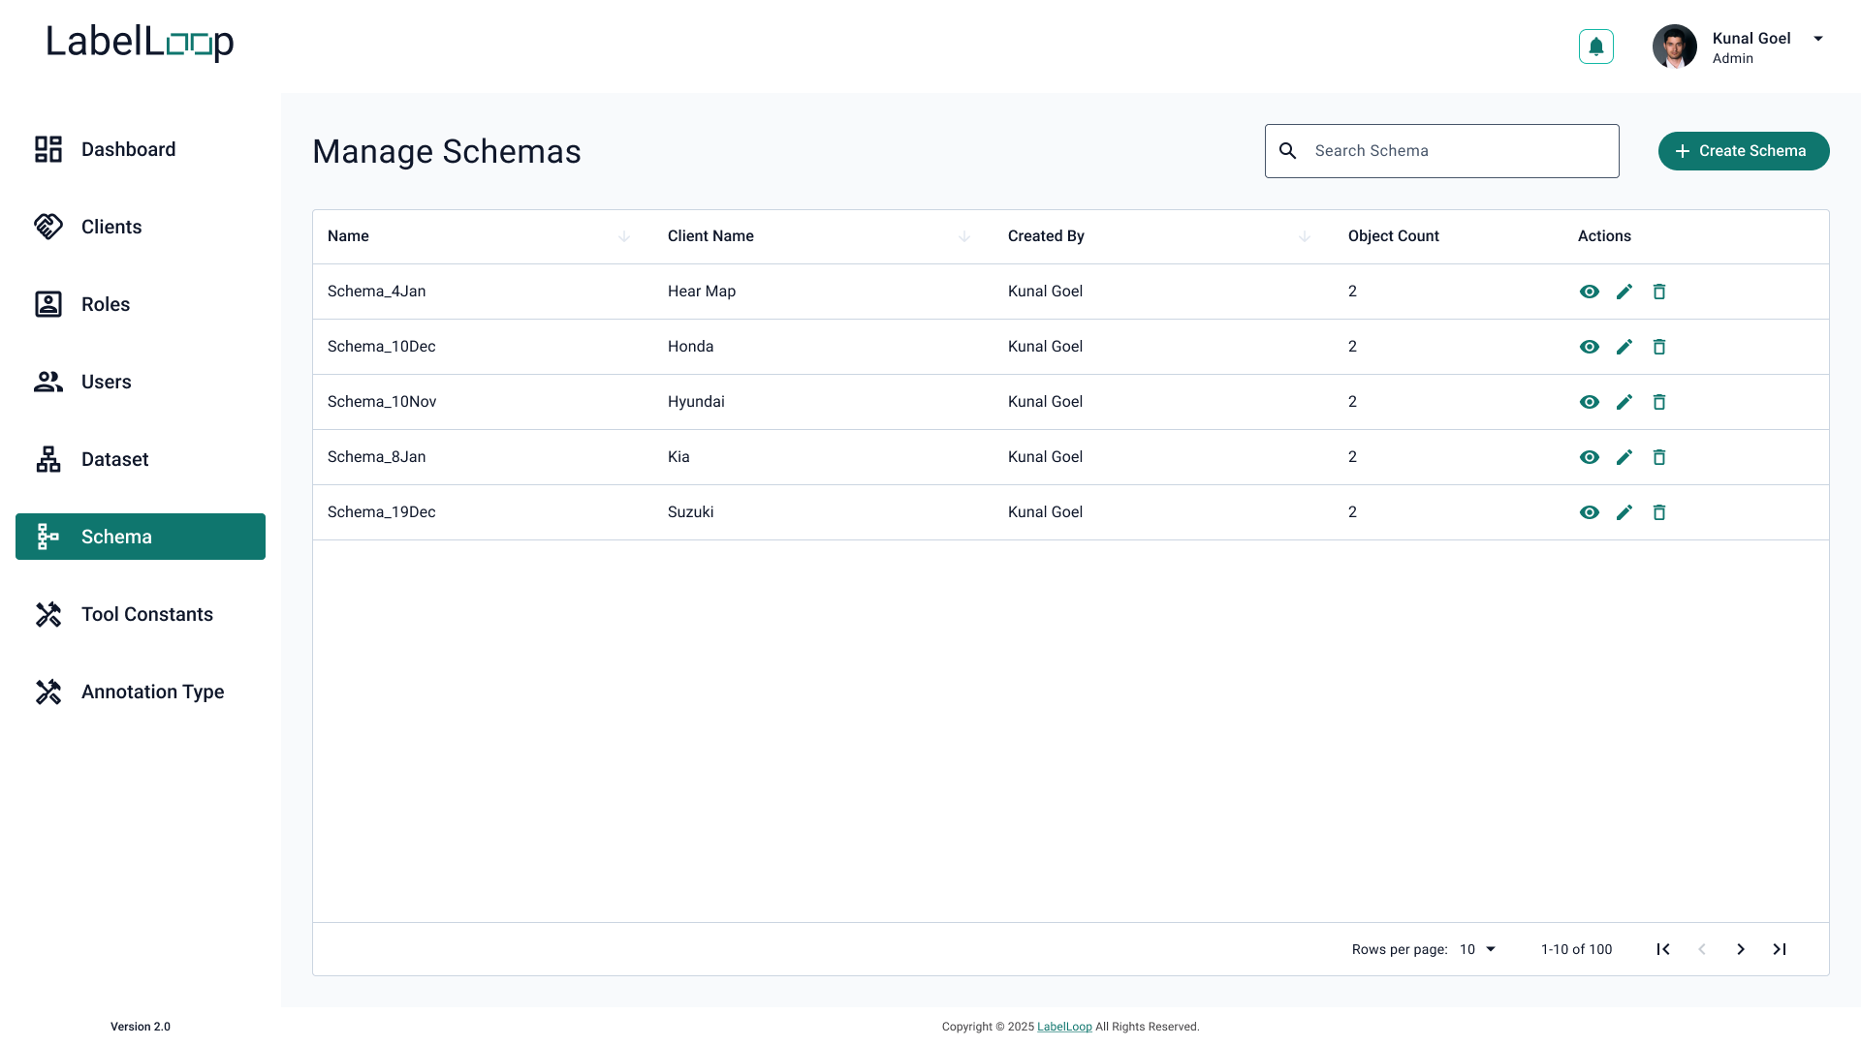Screen dimensions: 1861x1046
Task: Click the Name column header
Action: 348,236
